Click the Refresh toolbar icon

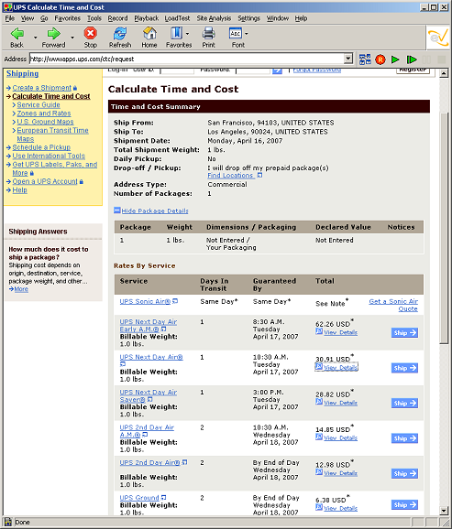tap(120, 33)
